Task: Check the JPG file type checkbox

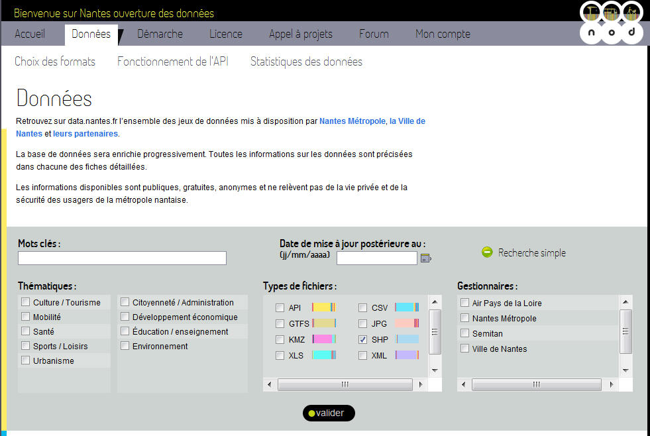Action: click(362, 323)
